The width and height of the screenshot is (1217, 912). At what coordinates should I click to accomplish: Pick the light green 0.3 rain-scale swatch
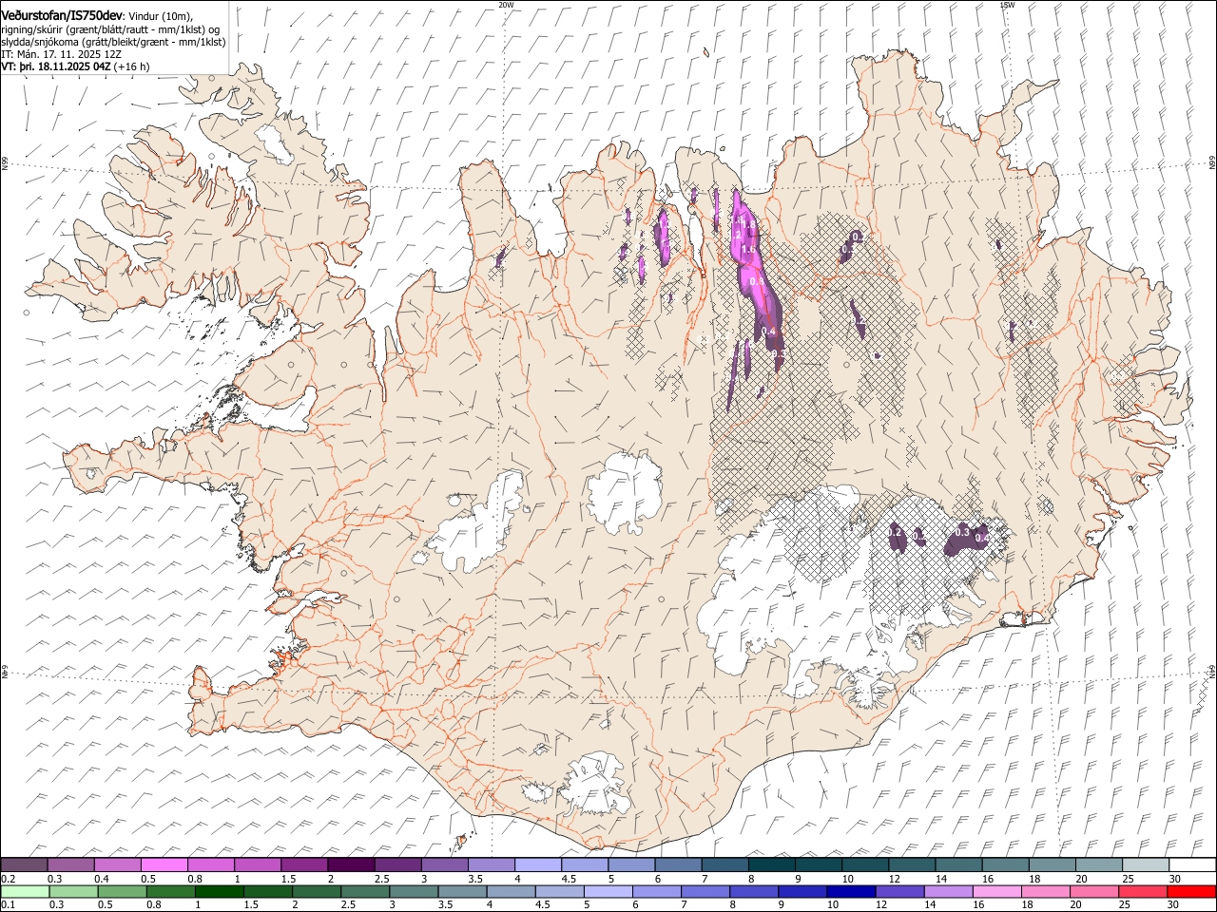73,891
